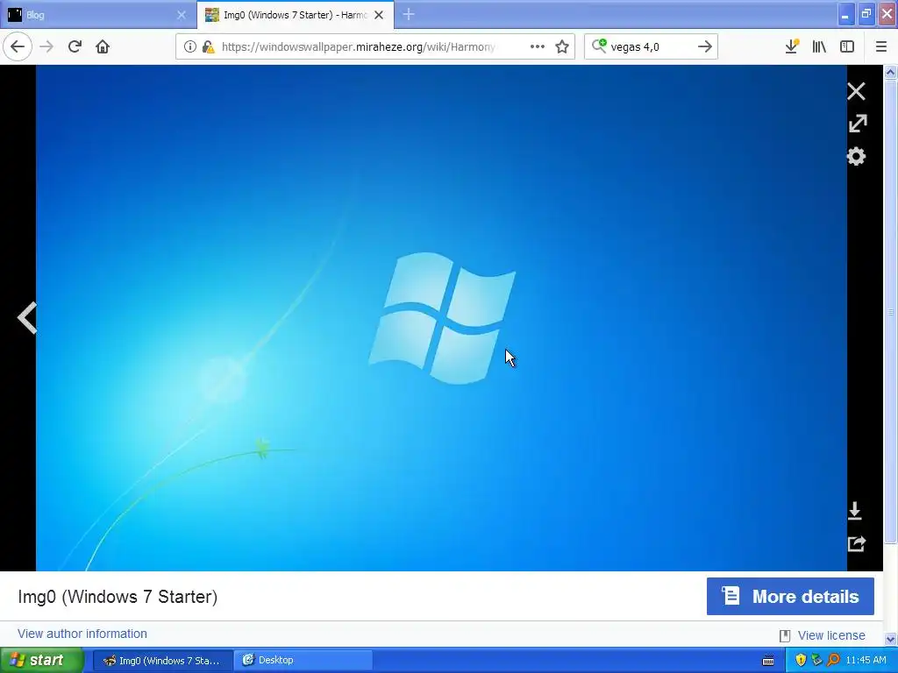
Task: Click the taskbar clock 11:45 AM
Action: [x=866, y=661]
